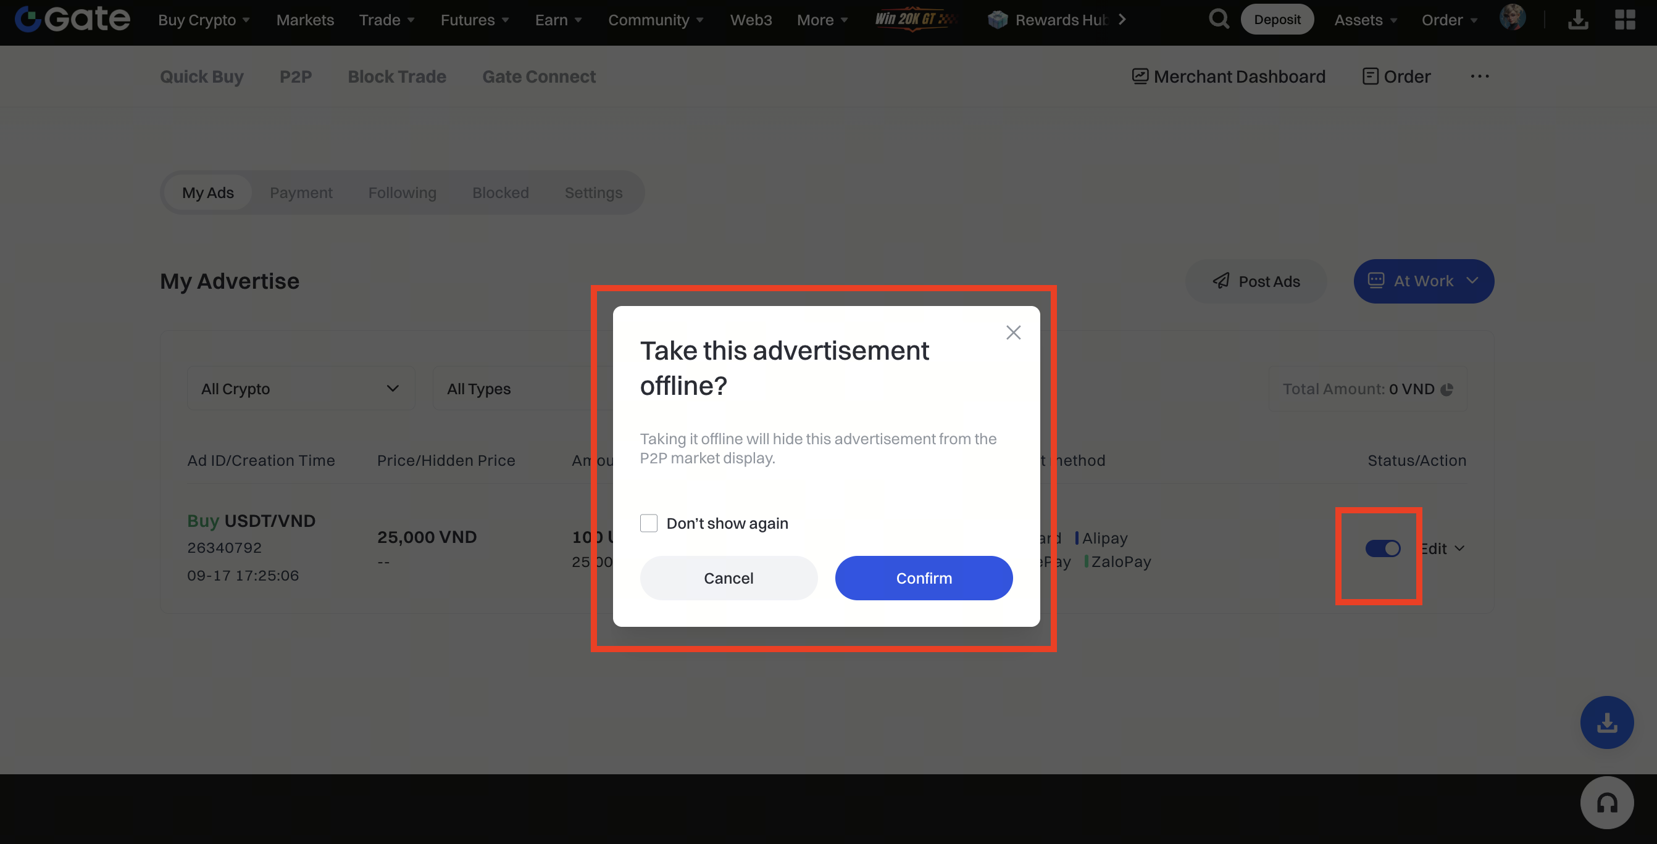Close the offline confirmation dialog
1657x844 pixels.
pos(1012,333)
